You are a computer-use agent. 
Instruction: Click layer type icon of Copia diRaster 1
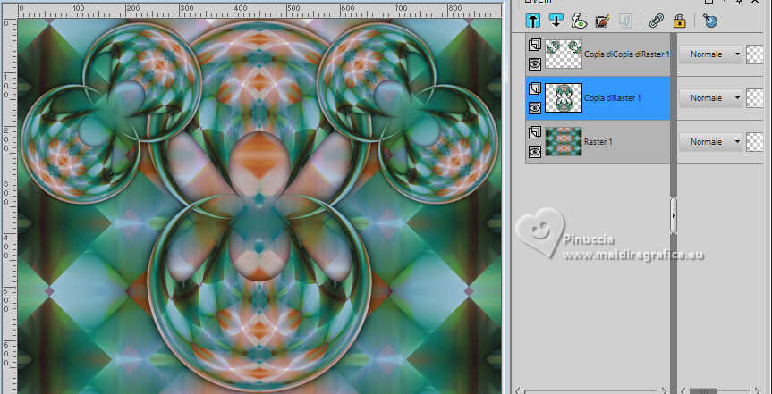click(535, 88)
